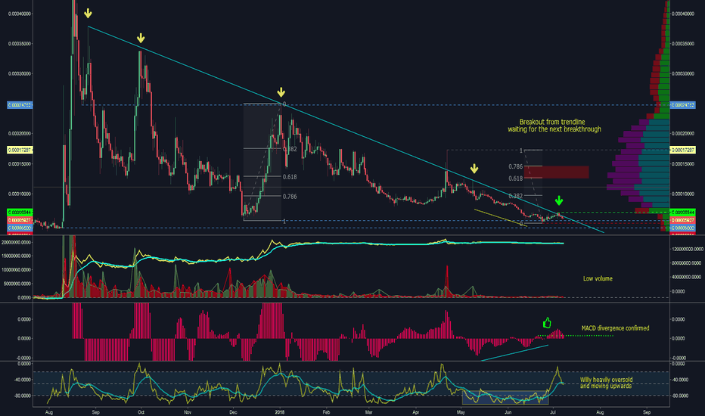Click the 0.382 level of the April–June Fibonacci

(516, 196)
